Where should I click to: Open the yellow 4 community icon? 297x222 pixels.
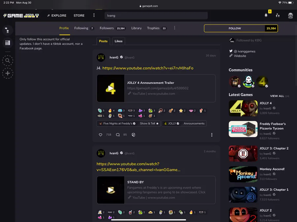pyautogui.click(x=262, y=82)
